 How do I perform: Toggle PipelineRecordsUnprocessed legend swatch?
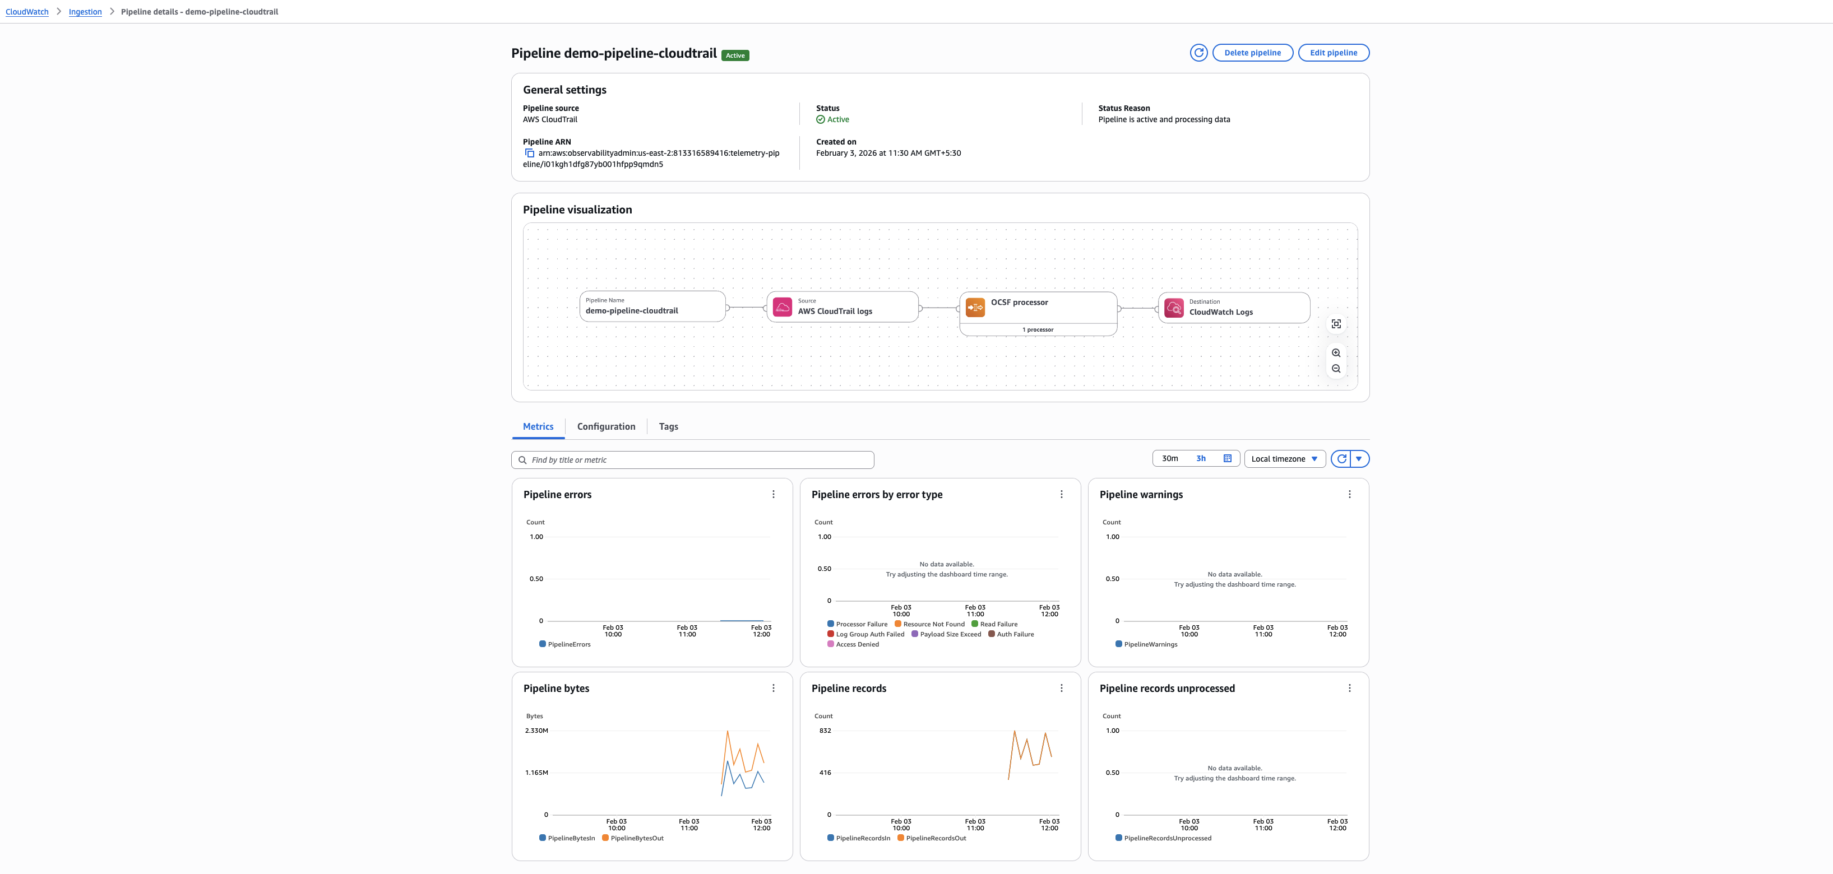click(1119, 838)
